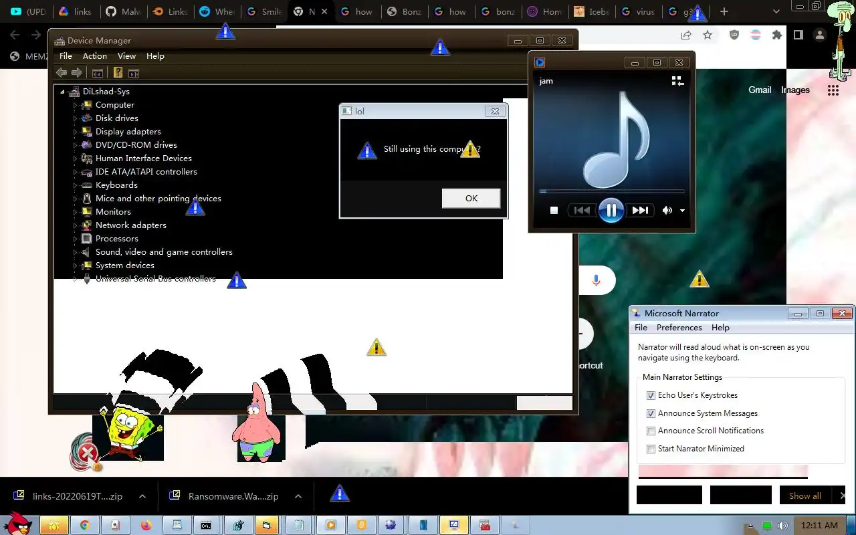Stop playback in the media player
The height and width of the screenshot is (535, 856).
(554, 210)
